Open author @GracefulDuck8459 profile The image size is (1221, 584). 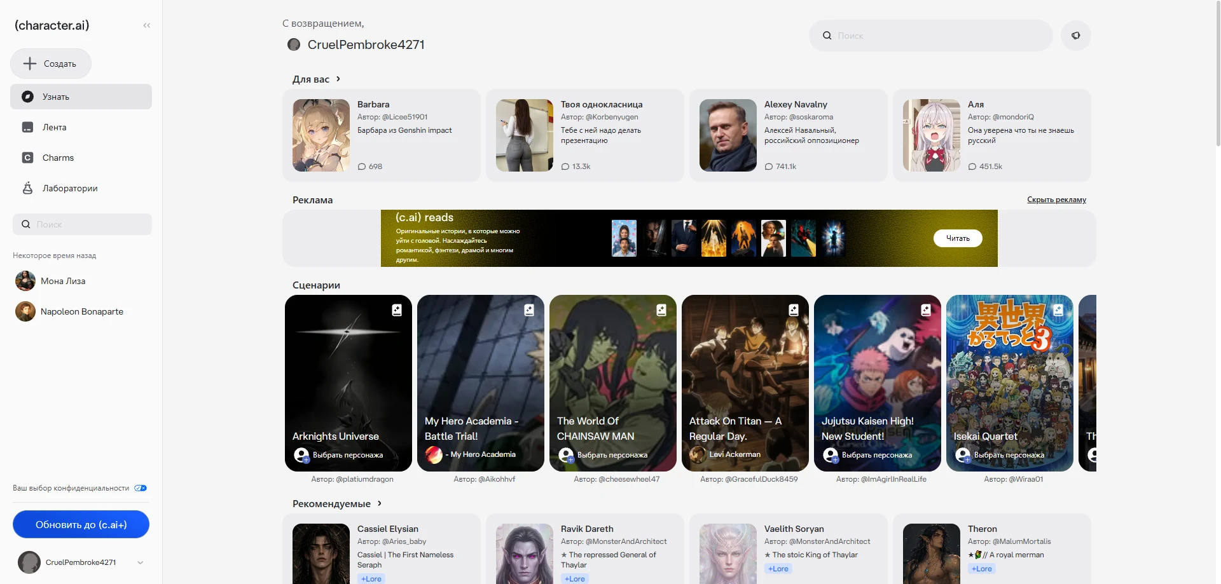749,479
